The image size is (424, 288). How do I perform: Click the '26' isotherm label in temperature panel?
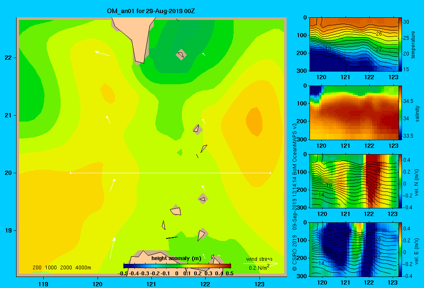pos(379,34)
